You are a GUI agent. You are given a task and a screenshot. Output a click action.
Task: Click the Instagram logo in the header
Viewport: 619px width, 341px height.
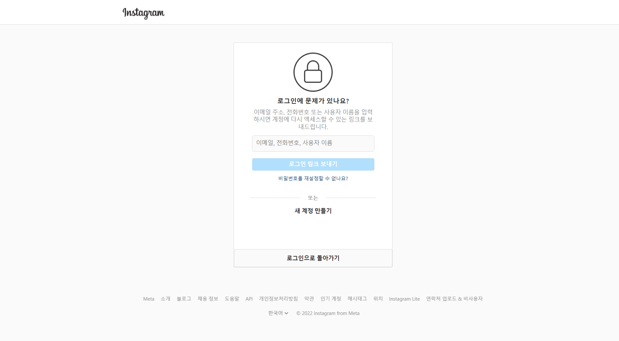coord(143,12)
